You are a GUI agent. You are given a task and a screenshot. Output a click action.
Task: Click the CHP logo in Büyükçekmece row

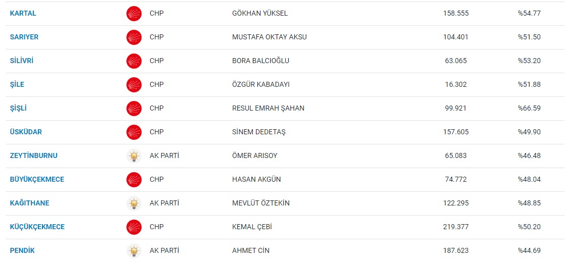point(134,180)
